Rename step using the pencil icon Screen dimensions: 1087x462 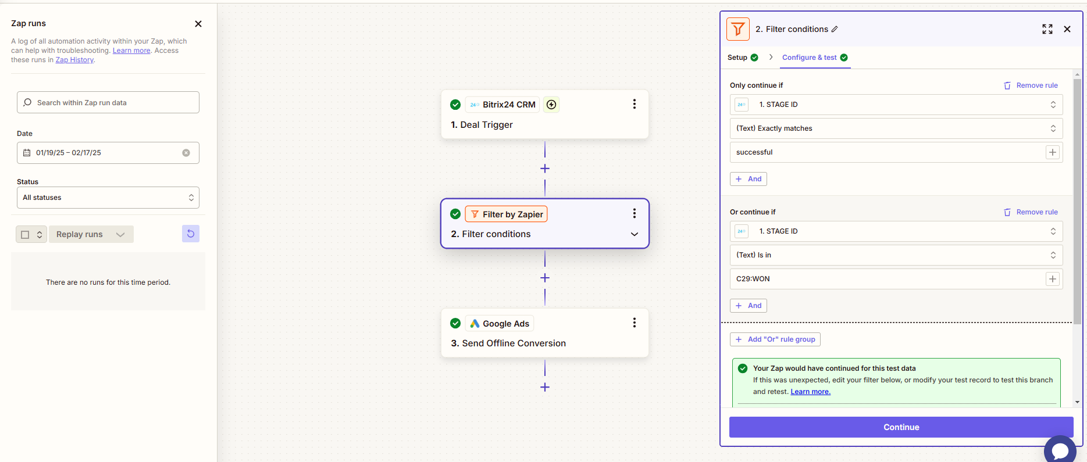point(835,29)
